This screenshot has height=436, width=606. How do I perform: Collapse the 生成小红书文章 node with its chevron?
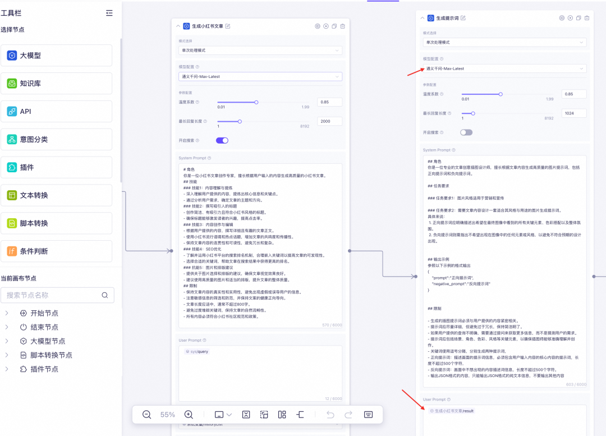coord(178,26)
